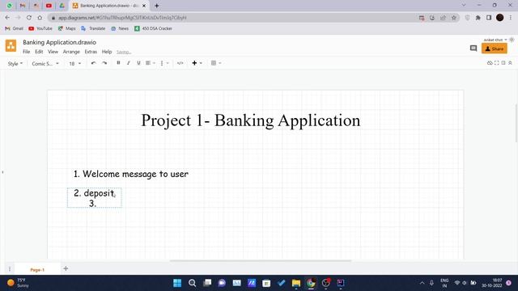Screen dimensions: 518x291
Task: Open the Help menu
Action: pos(107,52)
